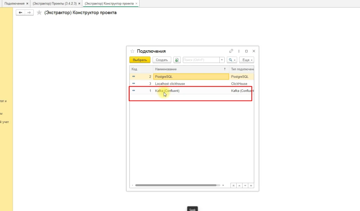
Task: Click the back navigation arrow
Action: pos(20,13)
